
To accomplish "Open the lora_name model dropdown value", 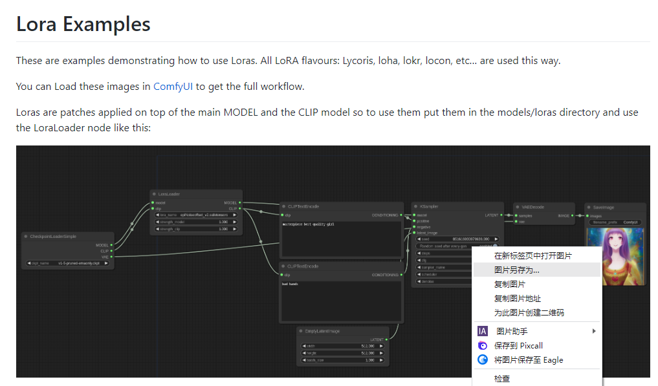I will pos(204,215).
